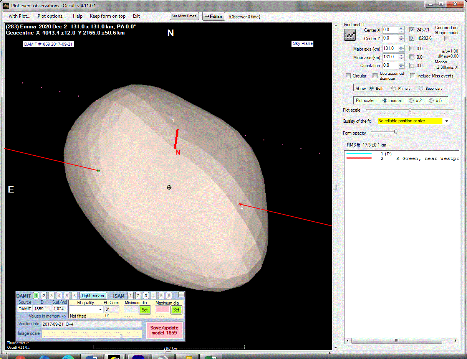This screenshot has height=359, width=467.
Task: Open the Quality of the fit dropdown
Action: [x=447, y=121]
